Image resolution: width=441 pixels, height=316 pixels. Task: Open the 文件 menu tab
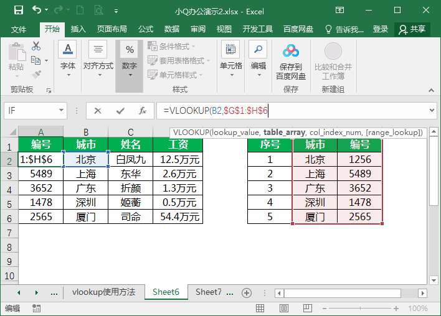(19, 29)
